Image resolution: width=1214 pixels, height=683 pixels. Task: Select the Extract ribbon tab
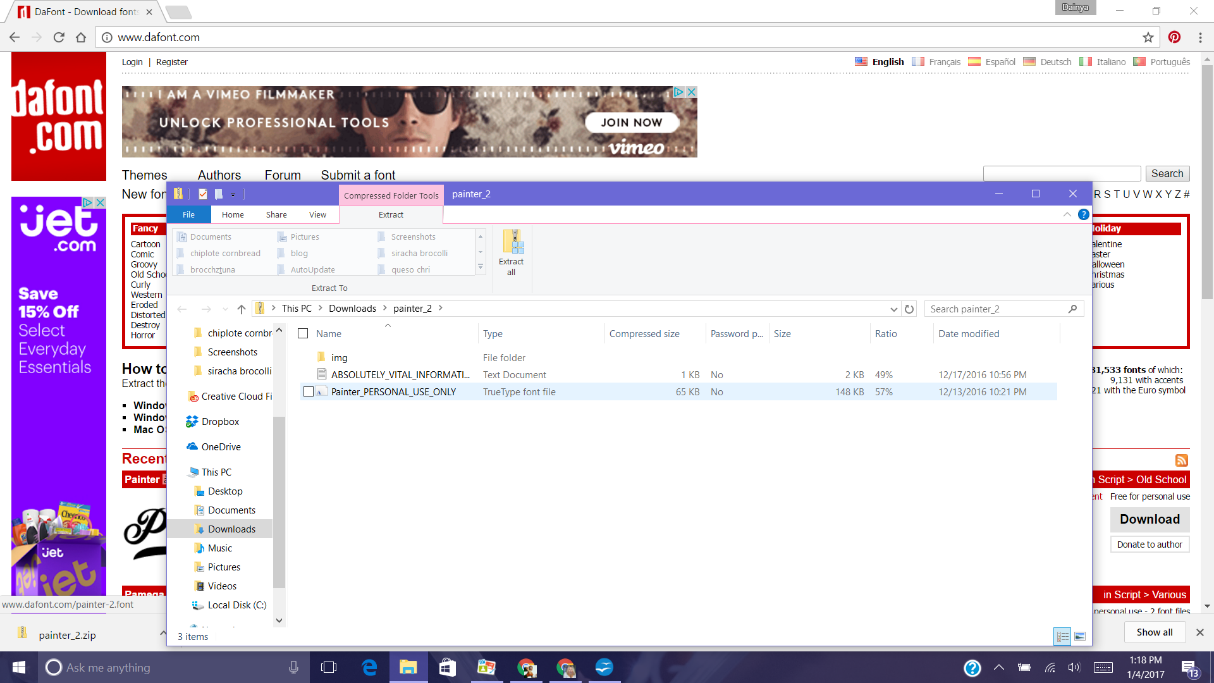coord(391,215)
